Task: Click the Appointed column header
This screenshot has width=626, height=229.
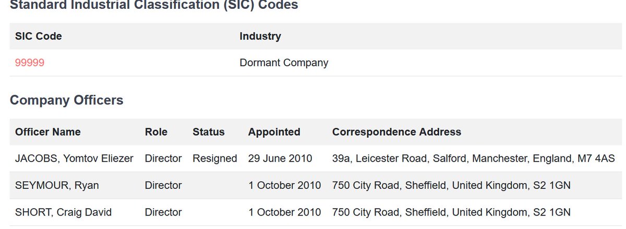Action: (274, 132)
